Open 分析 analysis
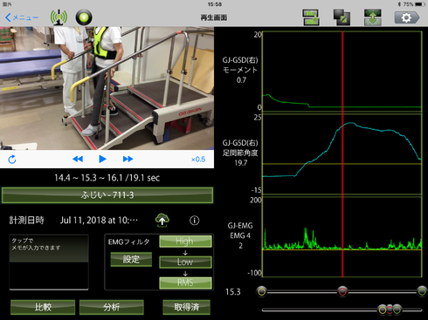 pyautogui.click(x=112, y=307)
